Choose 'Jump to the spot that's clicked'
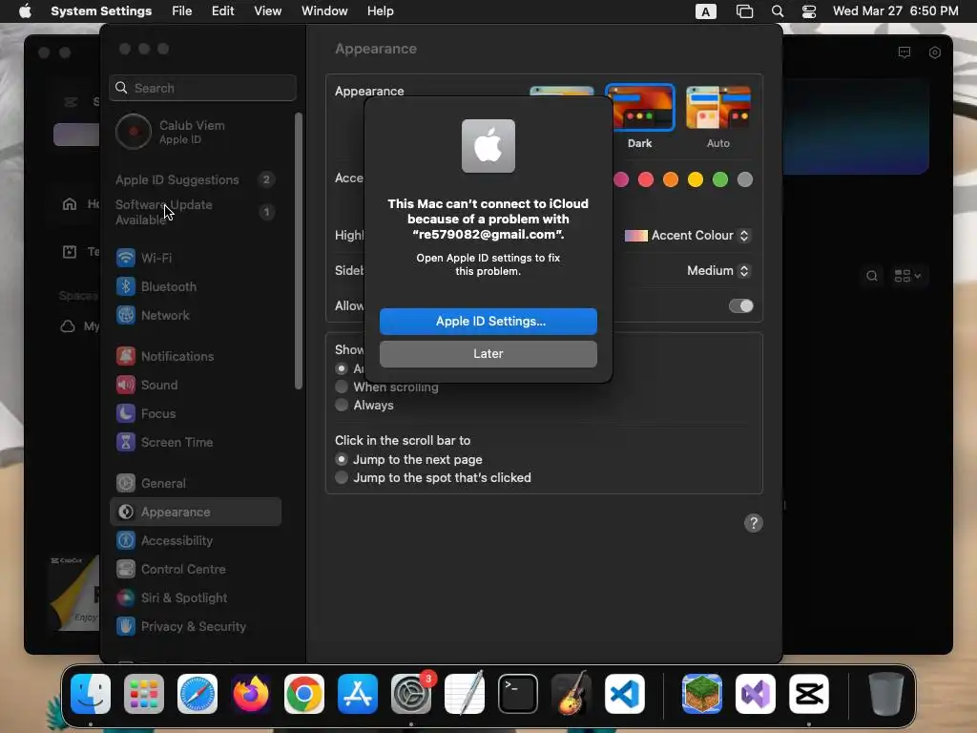This screenshot has height=733, width=977. click(x=433, y=477)
